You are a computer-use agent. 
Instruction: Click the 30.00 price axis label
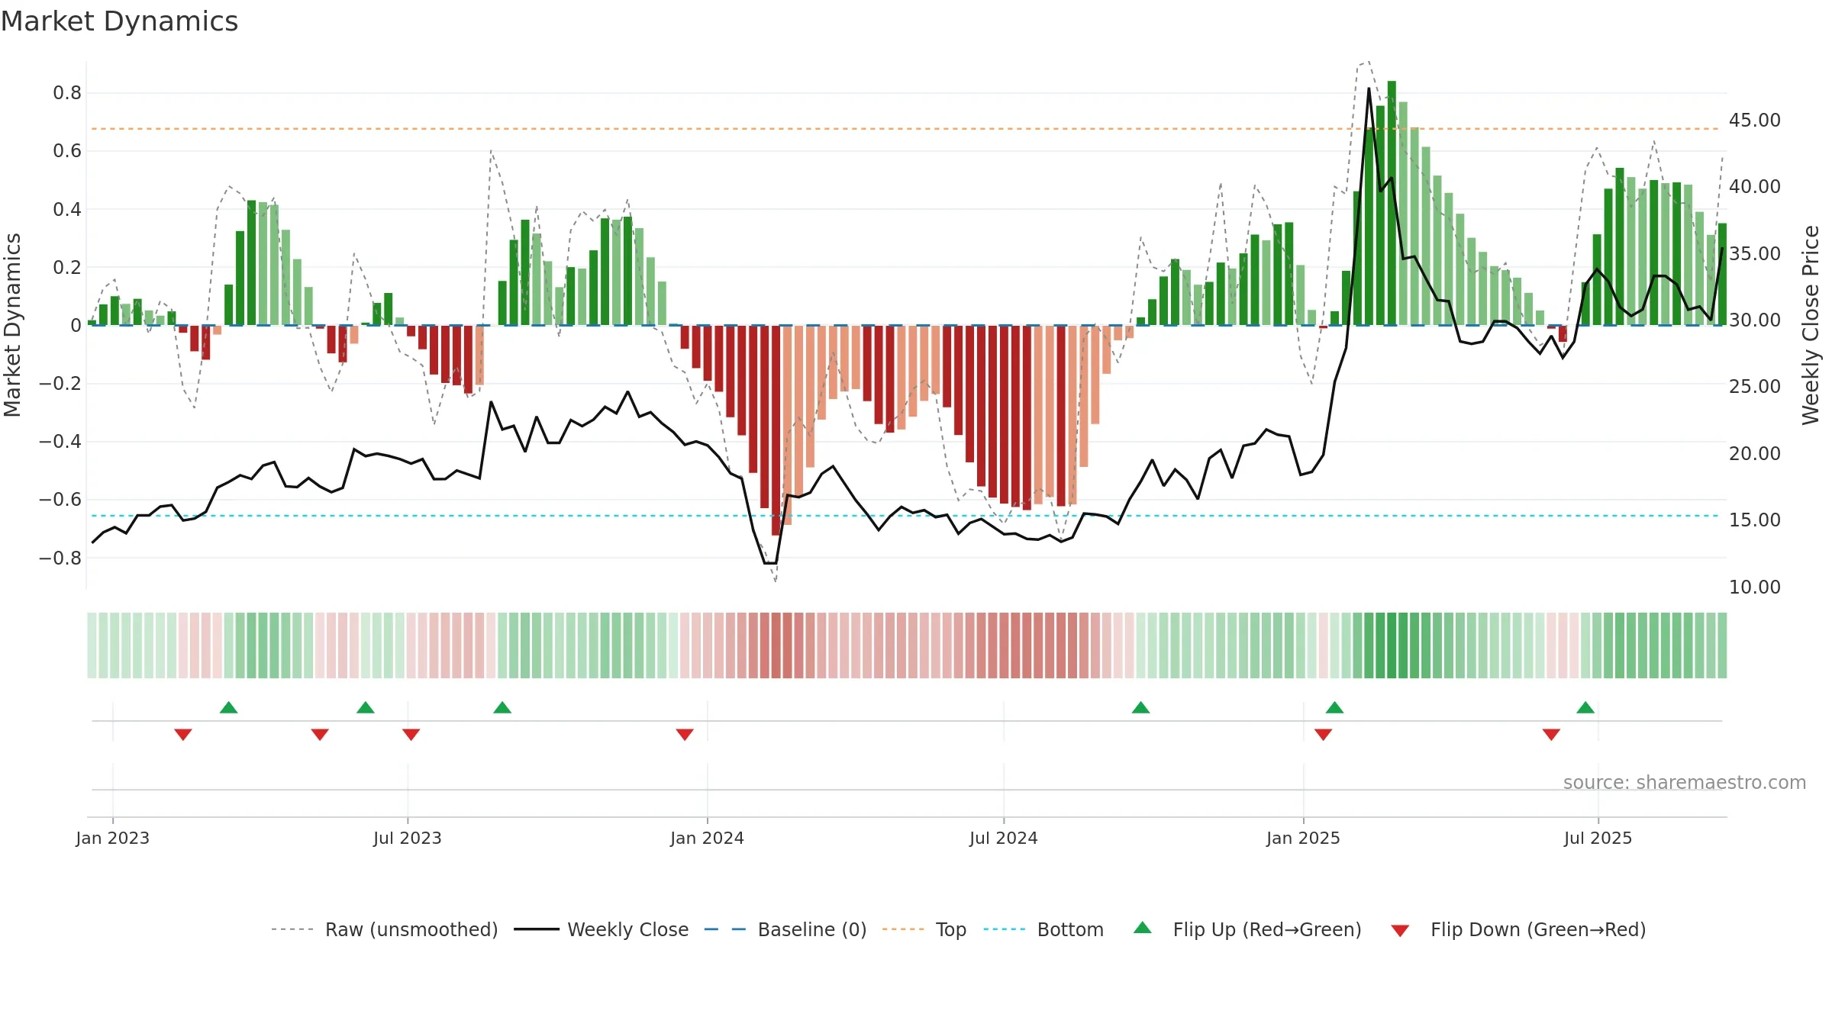click(1754, 320)
